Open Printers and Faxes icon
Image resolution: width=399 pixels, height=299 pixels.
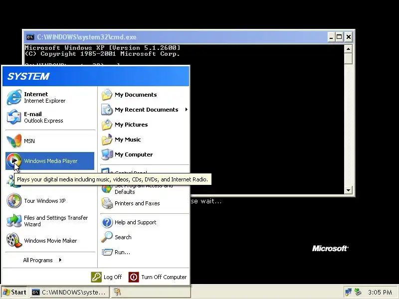pos(107,203)
